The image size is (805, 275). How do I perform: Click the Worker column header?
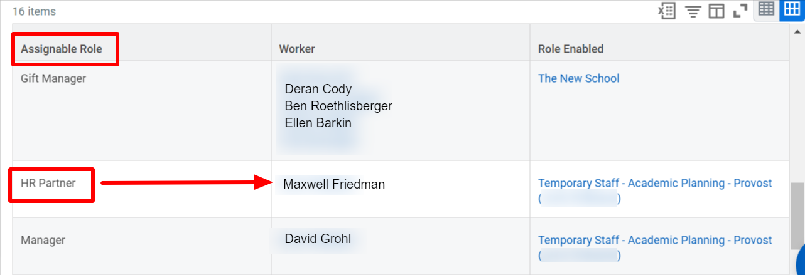(x=297, y=49)
